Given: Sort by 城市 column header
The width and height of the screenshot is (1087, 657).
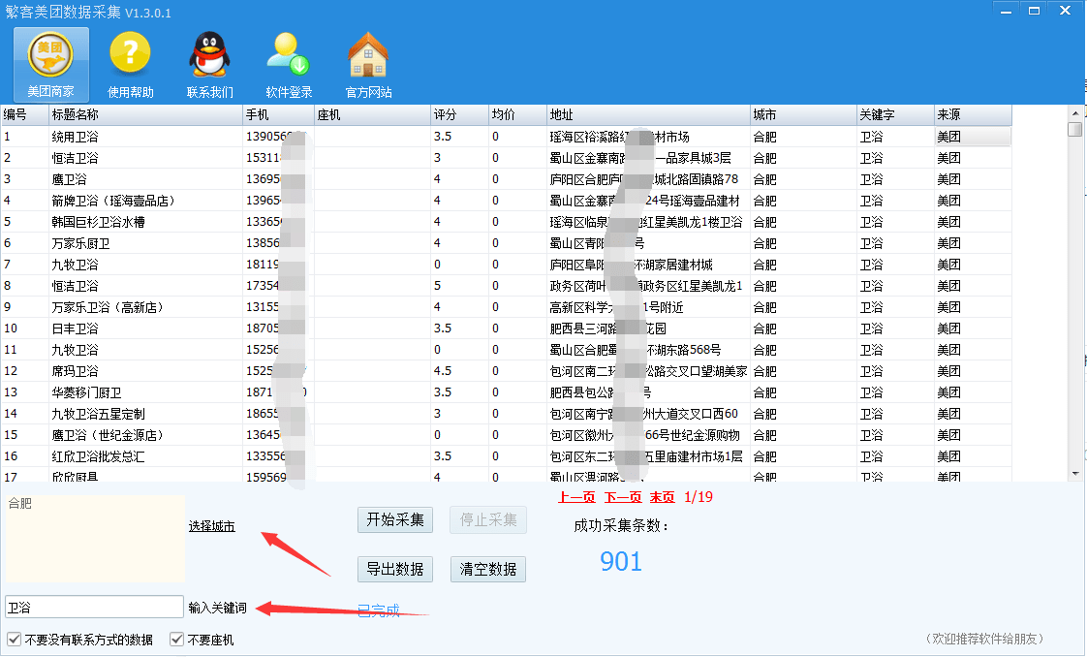Looking at the screenshot, I should click(804, 115).
